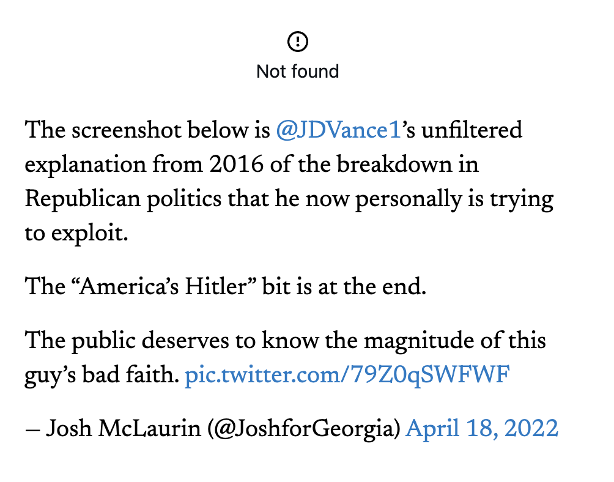This screenshot has height=482, width=614.
Task: Click the author name Josh McLaurin
Action: click(124, 428)
